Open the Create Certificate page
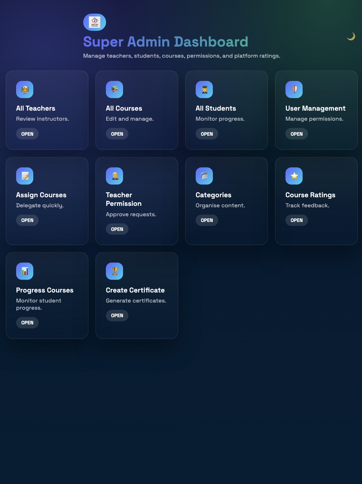Viewport: 362px width, 484px height. (x=117, y=315)
